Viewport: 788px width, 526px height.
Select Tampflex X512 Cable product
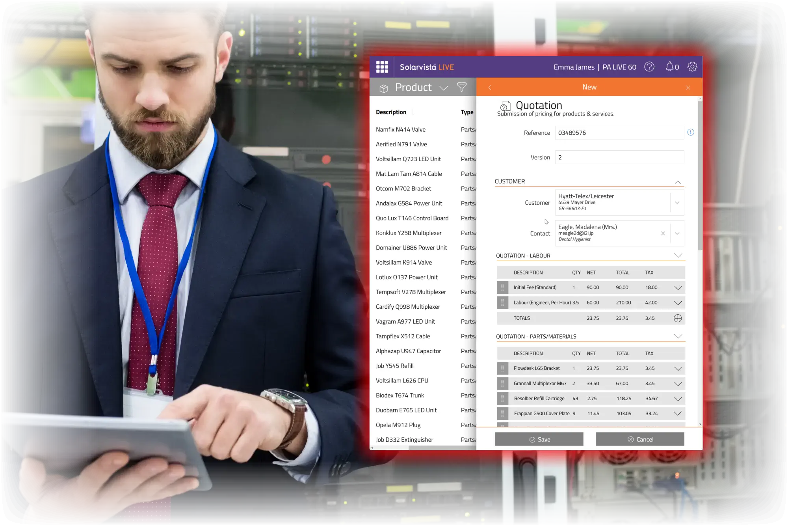coord(403,336)
